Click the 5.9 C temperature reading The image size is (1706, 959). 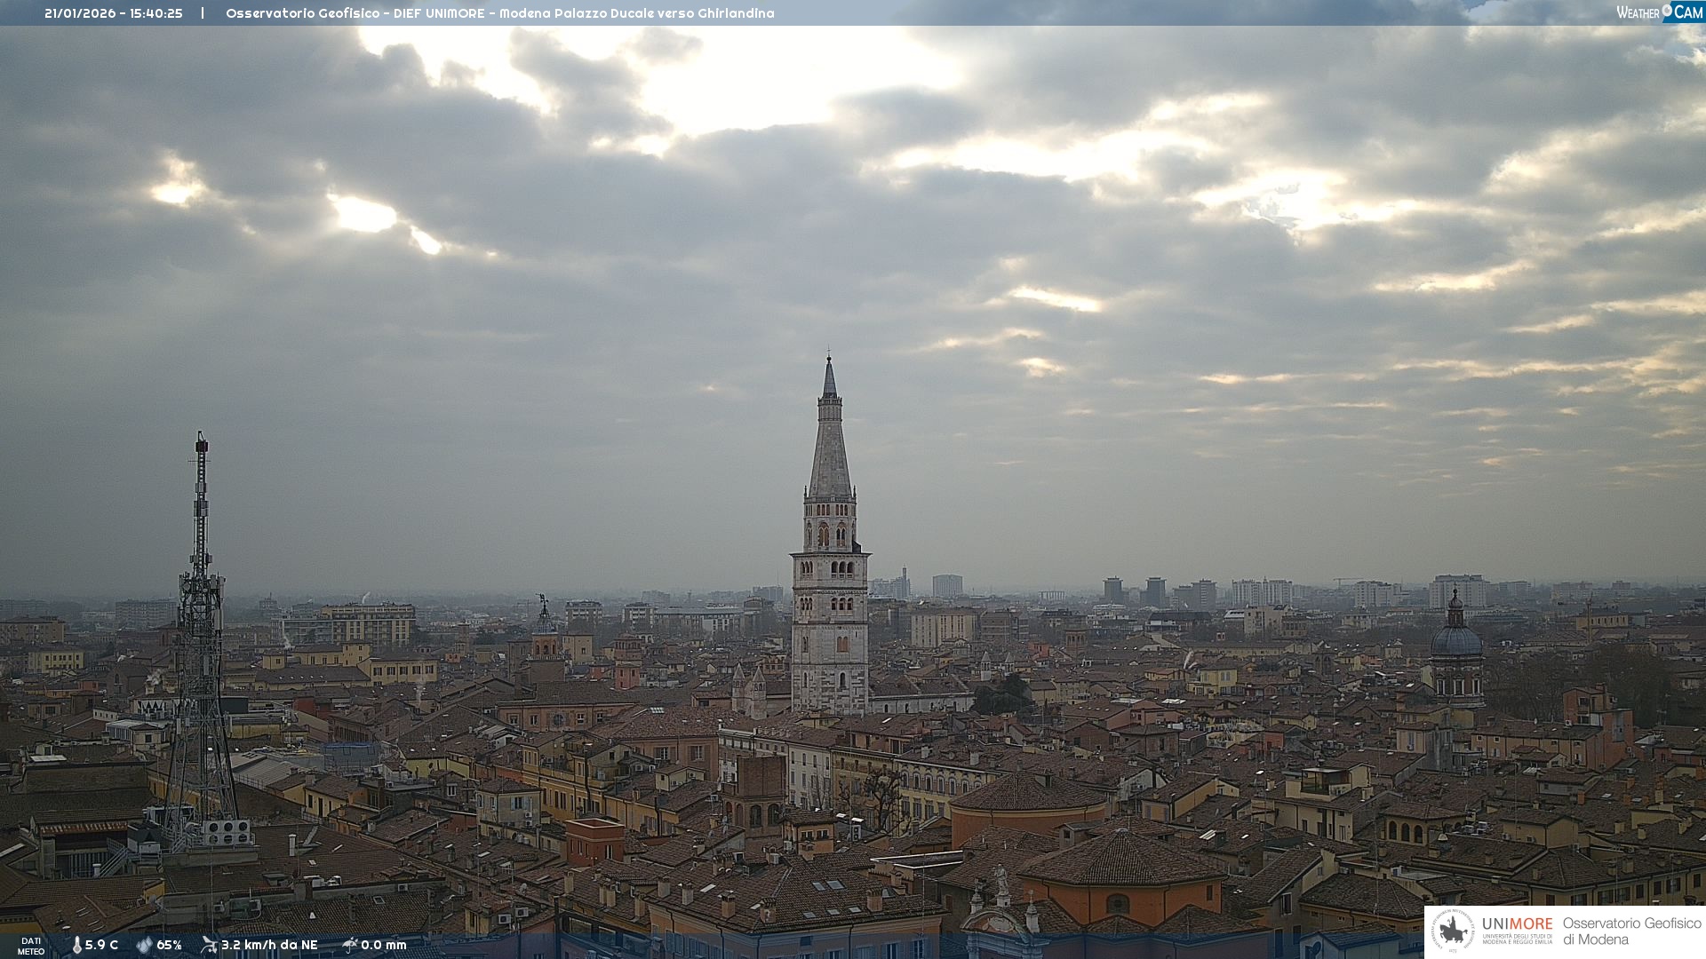click(102, 945)
